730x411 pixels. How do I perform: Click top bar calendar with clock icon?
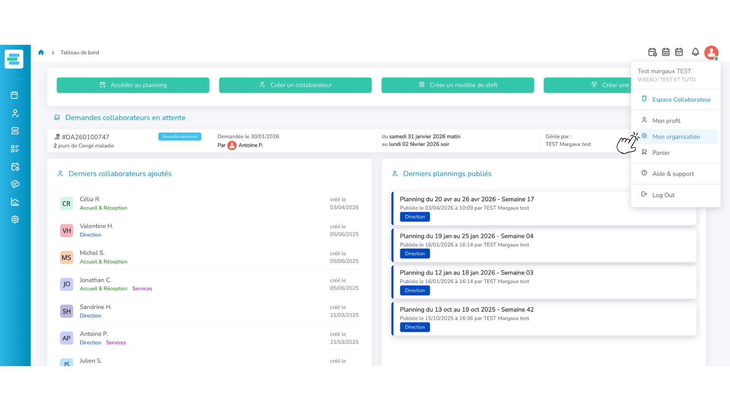pyautogui.click(x=652, y=52)
